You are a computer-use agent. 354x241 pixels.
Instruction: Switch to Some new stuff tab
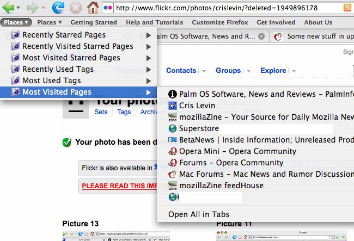click(x=312, y=36)
